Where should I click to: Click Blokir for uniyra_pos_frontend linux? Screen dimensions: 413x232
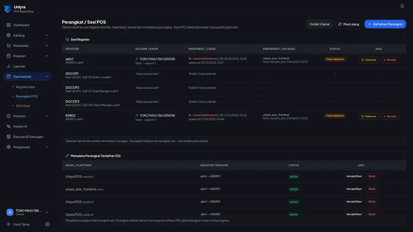click(x=372, y=189)
